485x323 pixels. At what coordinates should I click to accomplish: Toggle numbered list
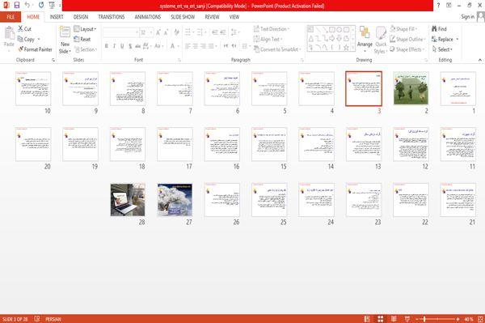[200, 32]
